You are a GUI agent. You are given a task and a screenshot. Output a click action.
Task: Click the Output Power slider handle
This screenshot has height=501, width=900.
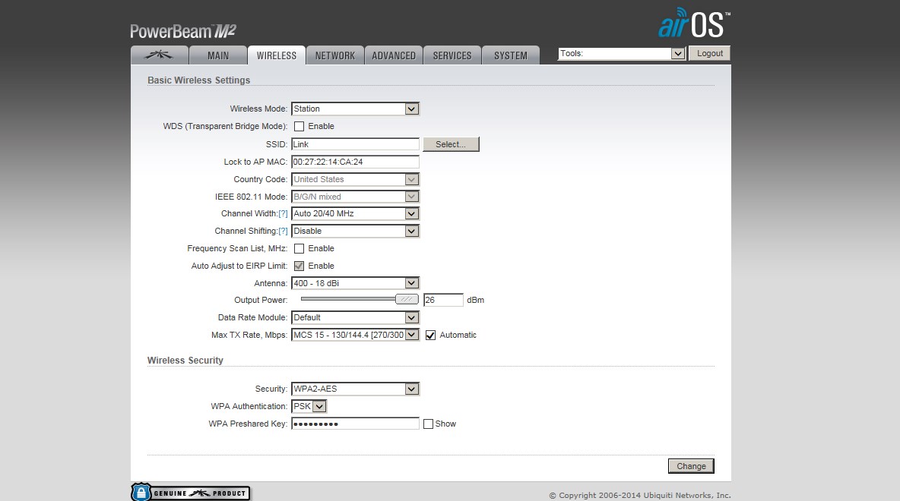click(x=407, y=299)
